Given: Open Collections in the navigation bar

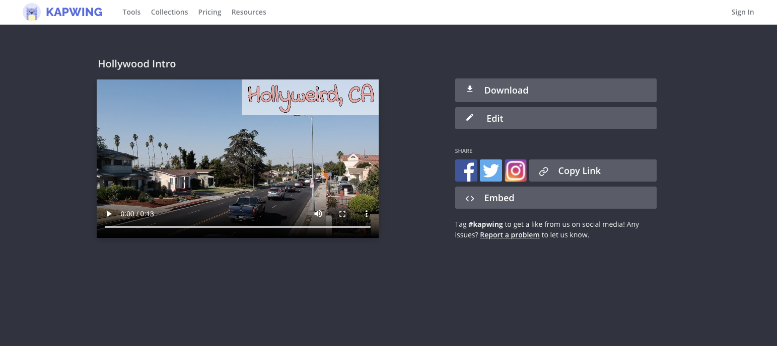Looking at the screenshot, I should 169,12.
